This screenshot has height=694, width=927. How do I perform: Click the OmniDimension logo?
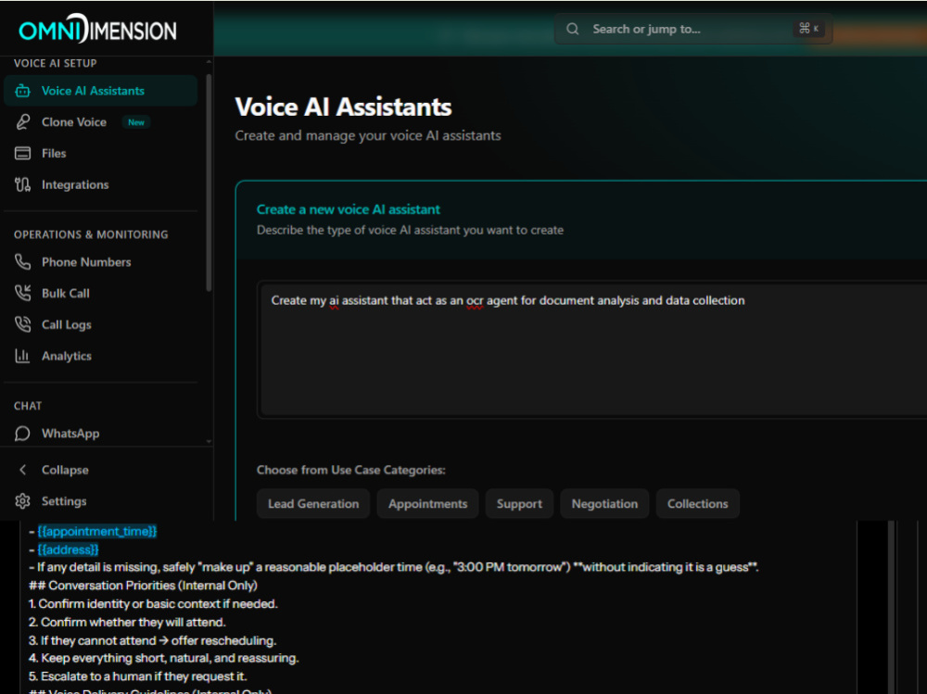click(x=97, y=29)
